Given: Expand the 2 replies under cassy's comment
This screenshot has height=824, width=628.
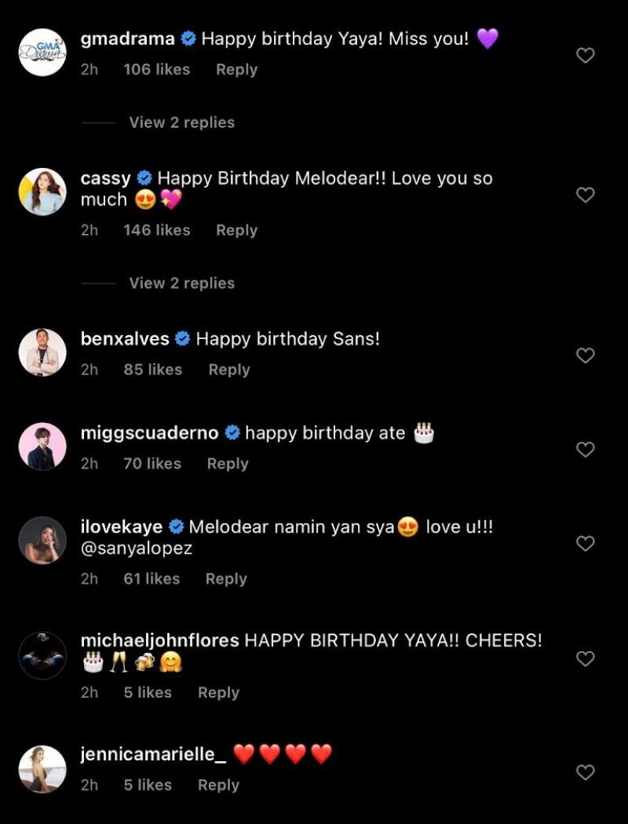Looking at the screenshot, I should pyautogui.click(x=181, y=283).
